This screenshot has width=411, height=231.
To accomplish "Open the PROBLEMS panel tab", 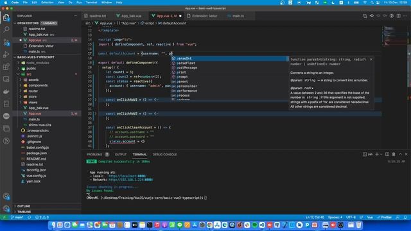I will [x=94, y=155].
